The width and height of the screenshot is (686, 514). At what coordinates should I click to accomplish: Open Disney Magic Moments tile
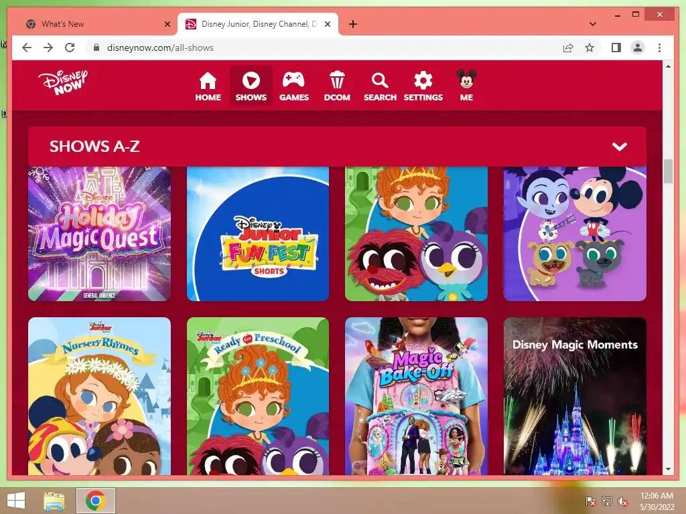[x=575, y=396]
